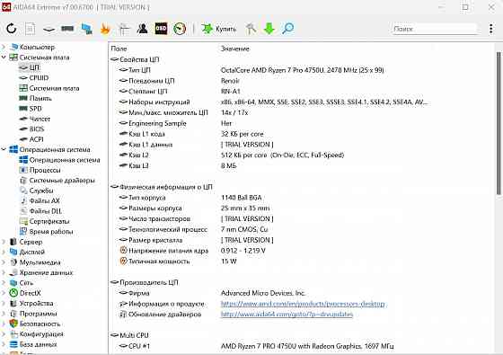Focus the Поиск search field

(x=436, y=29)
